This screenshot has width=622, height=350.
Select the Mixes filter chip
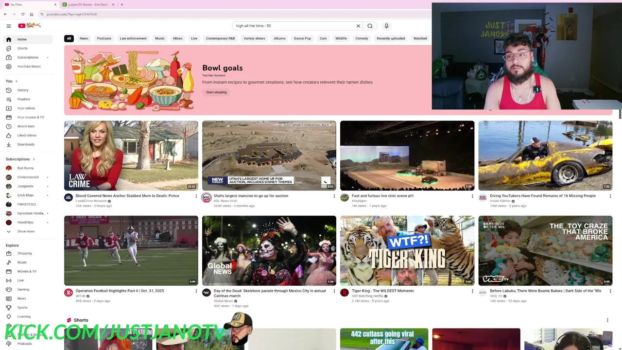coord(178,38)
